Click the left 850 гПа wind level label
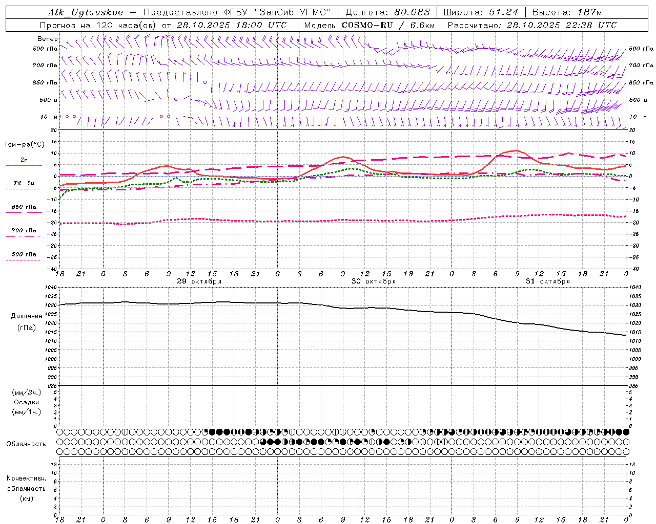This screenshot has width=656, height=524. tap(45, 82)
